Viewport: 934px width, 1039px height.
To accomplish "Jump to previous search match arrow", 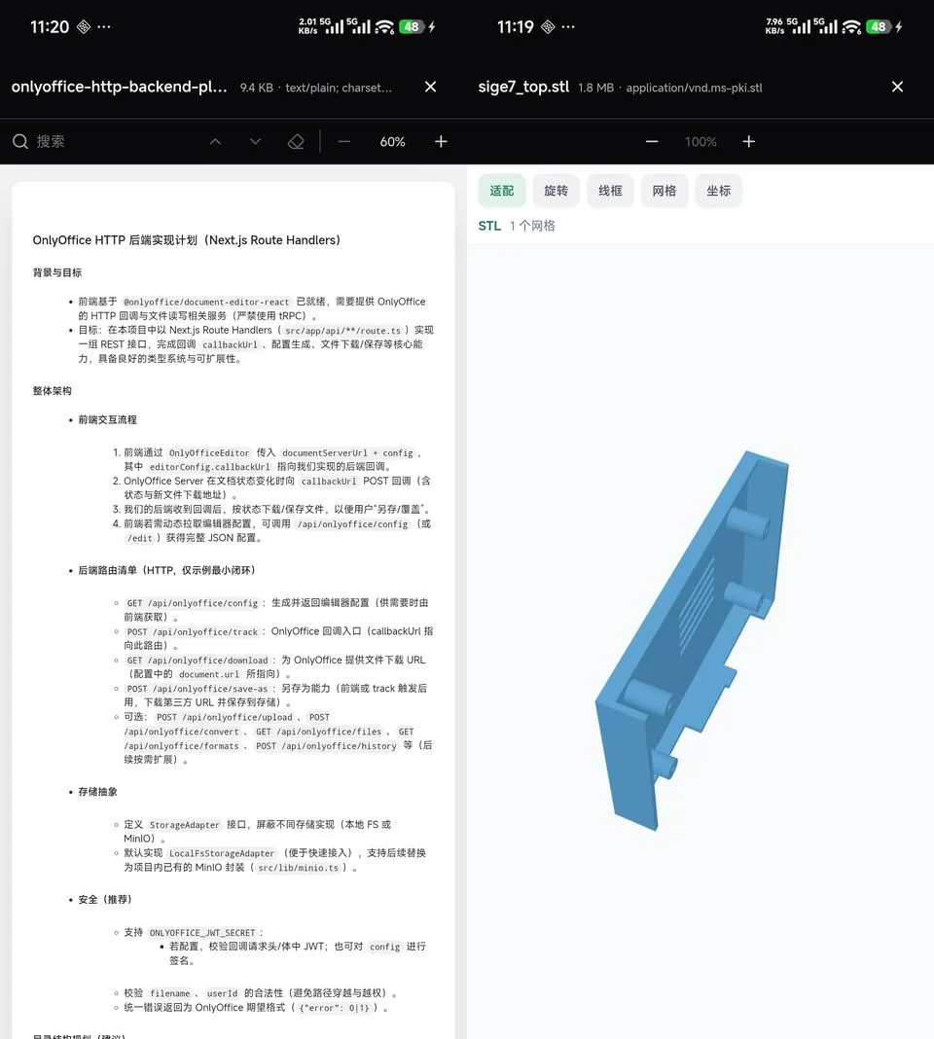I will 215,142.
